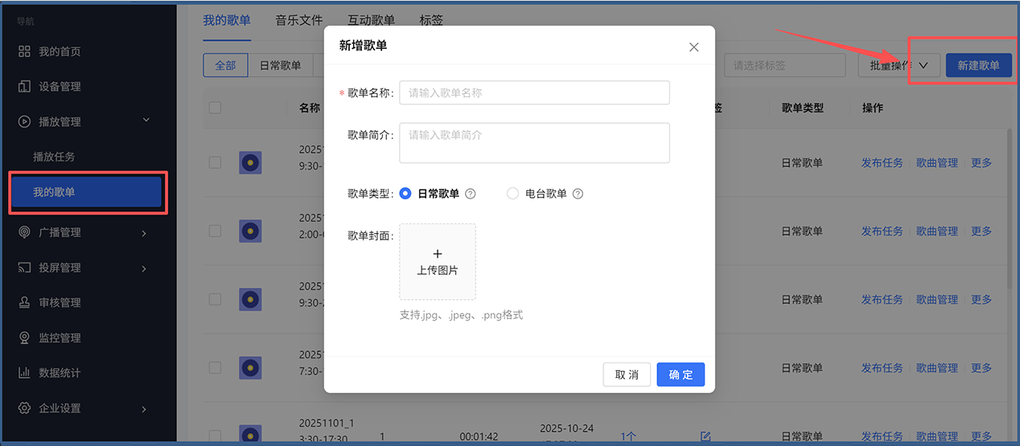The image size is (1020, 446).
Task: Check the checkbox of the 7:30 row
Action: point(215,367)
